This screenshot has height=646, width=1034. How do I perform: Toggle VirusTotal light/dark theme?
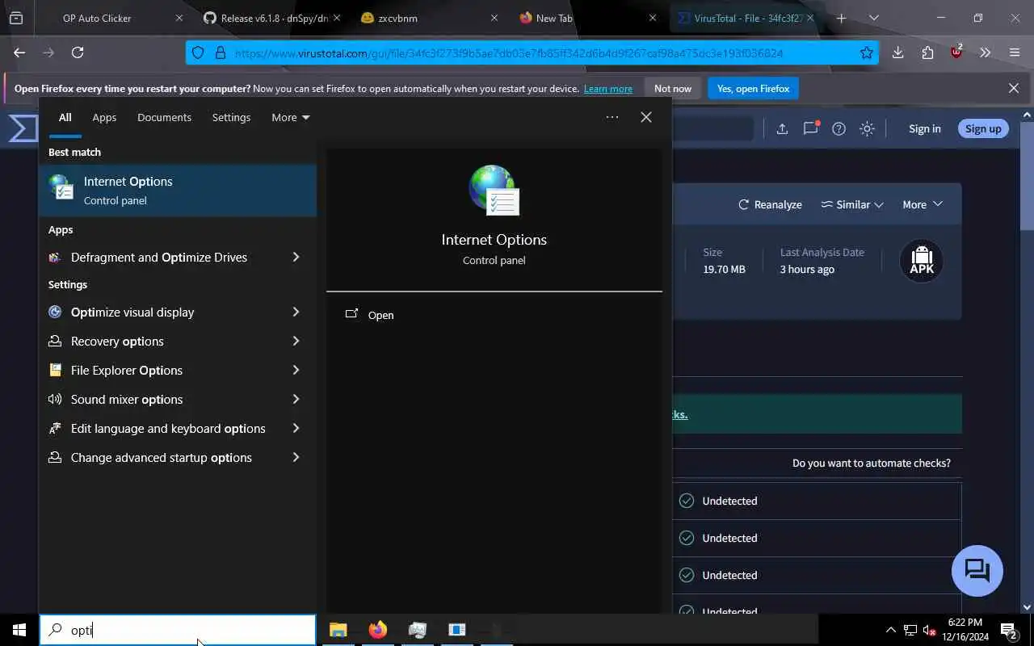pos(867,128)
